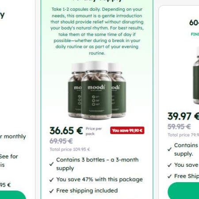The image size is (199, 199).
Task: Click the red 'You save 99,90 €' badge
Action: (x=127, y=130)
